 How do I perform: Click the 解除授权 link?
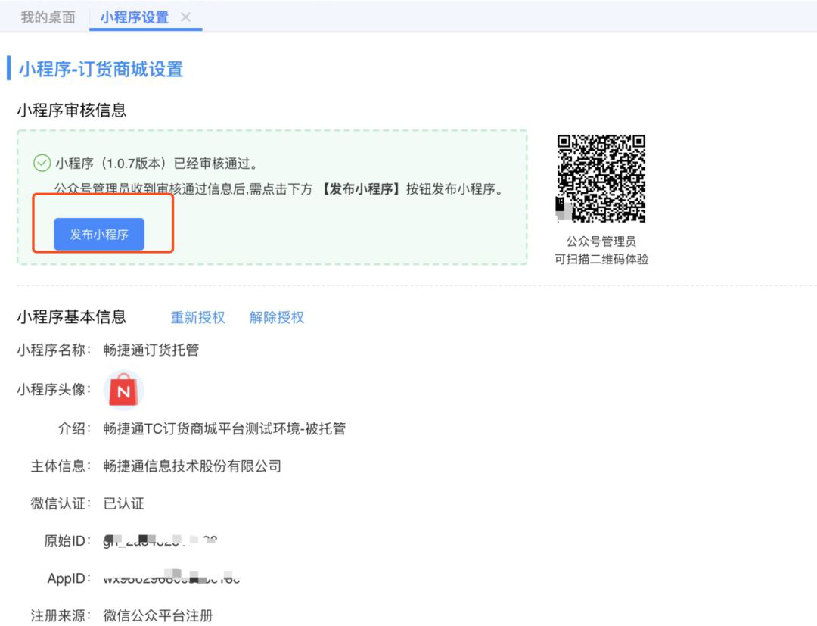tap(277, 317)
